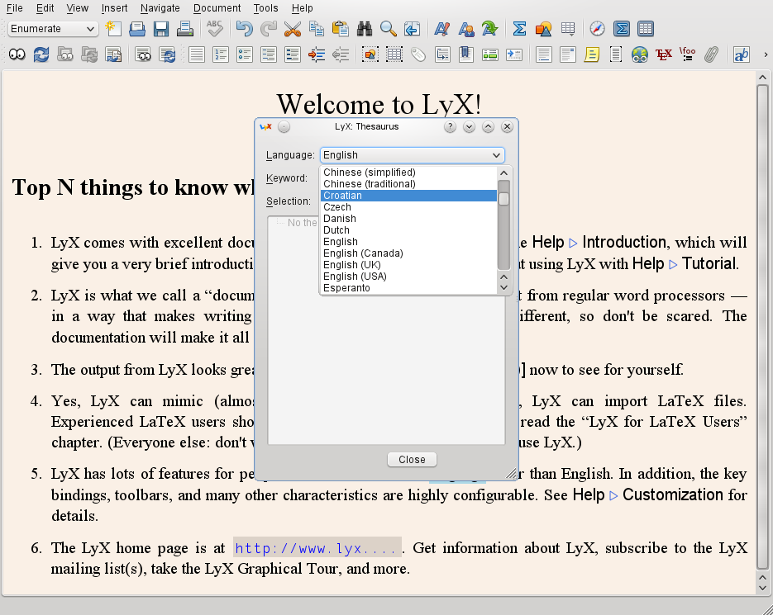
Task: Click the http://www.lyx link in the document
Action: tap(317, 547)
